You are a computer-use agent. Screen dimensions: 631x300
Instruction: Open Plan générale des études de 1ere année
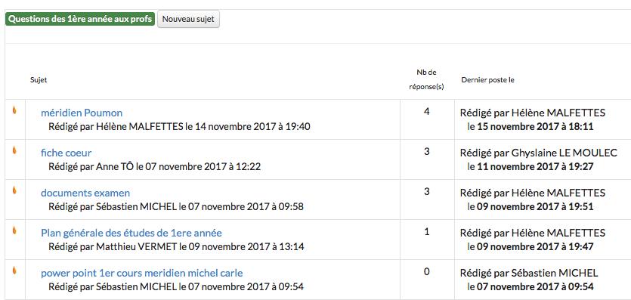point(131,234)
